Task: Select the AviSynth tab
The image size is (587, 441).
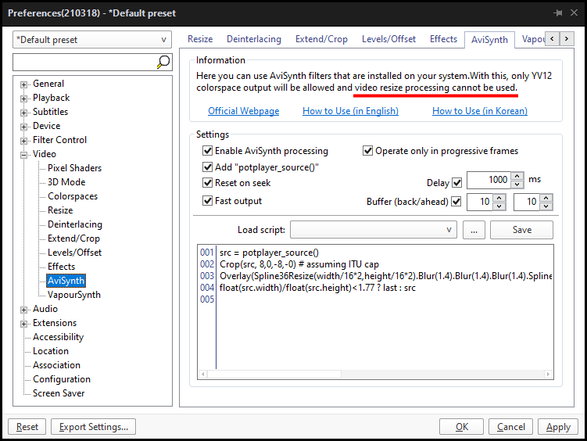Action: coord(489,40)
